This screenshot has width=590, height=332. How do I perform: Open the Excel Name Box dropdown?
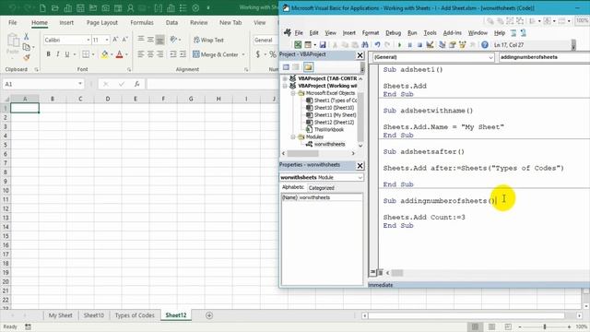[x=80, y=84]
